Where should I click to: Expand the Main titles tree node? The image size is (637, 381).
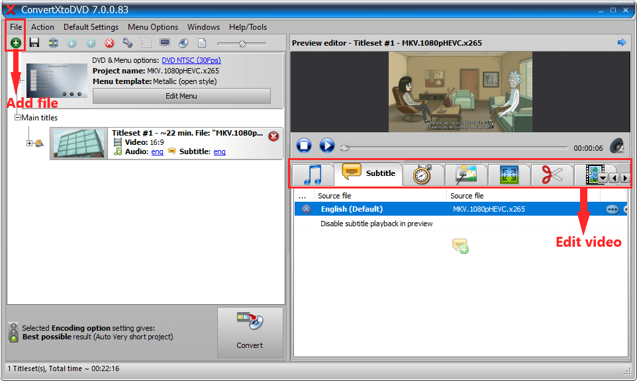click(16, 117)
